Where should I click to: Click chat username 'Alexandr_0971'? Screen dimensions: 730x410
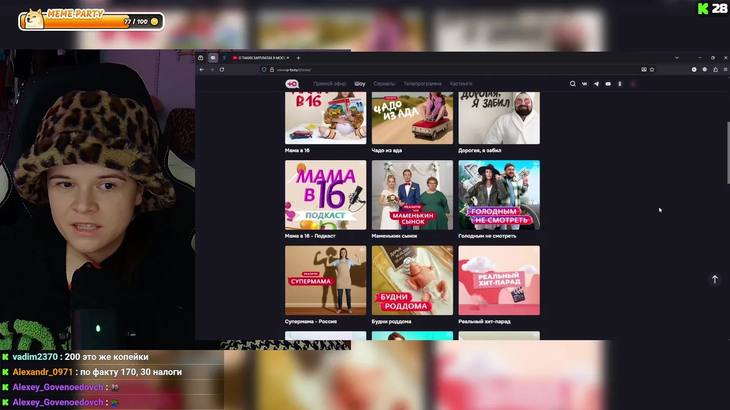(43, 372)
